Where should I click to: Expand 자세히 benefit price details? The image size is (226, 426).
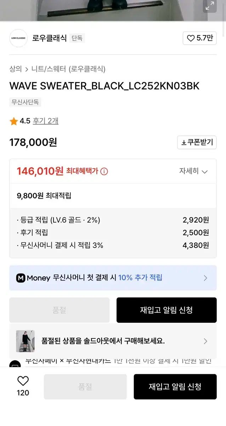click(x=193, y=171)
